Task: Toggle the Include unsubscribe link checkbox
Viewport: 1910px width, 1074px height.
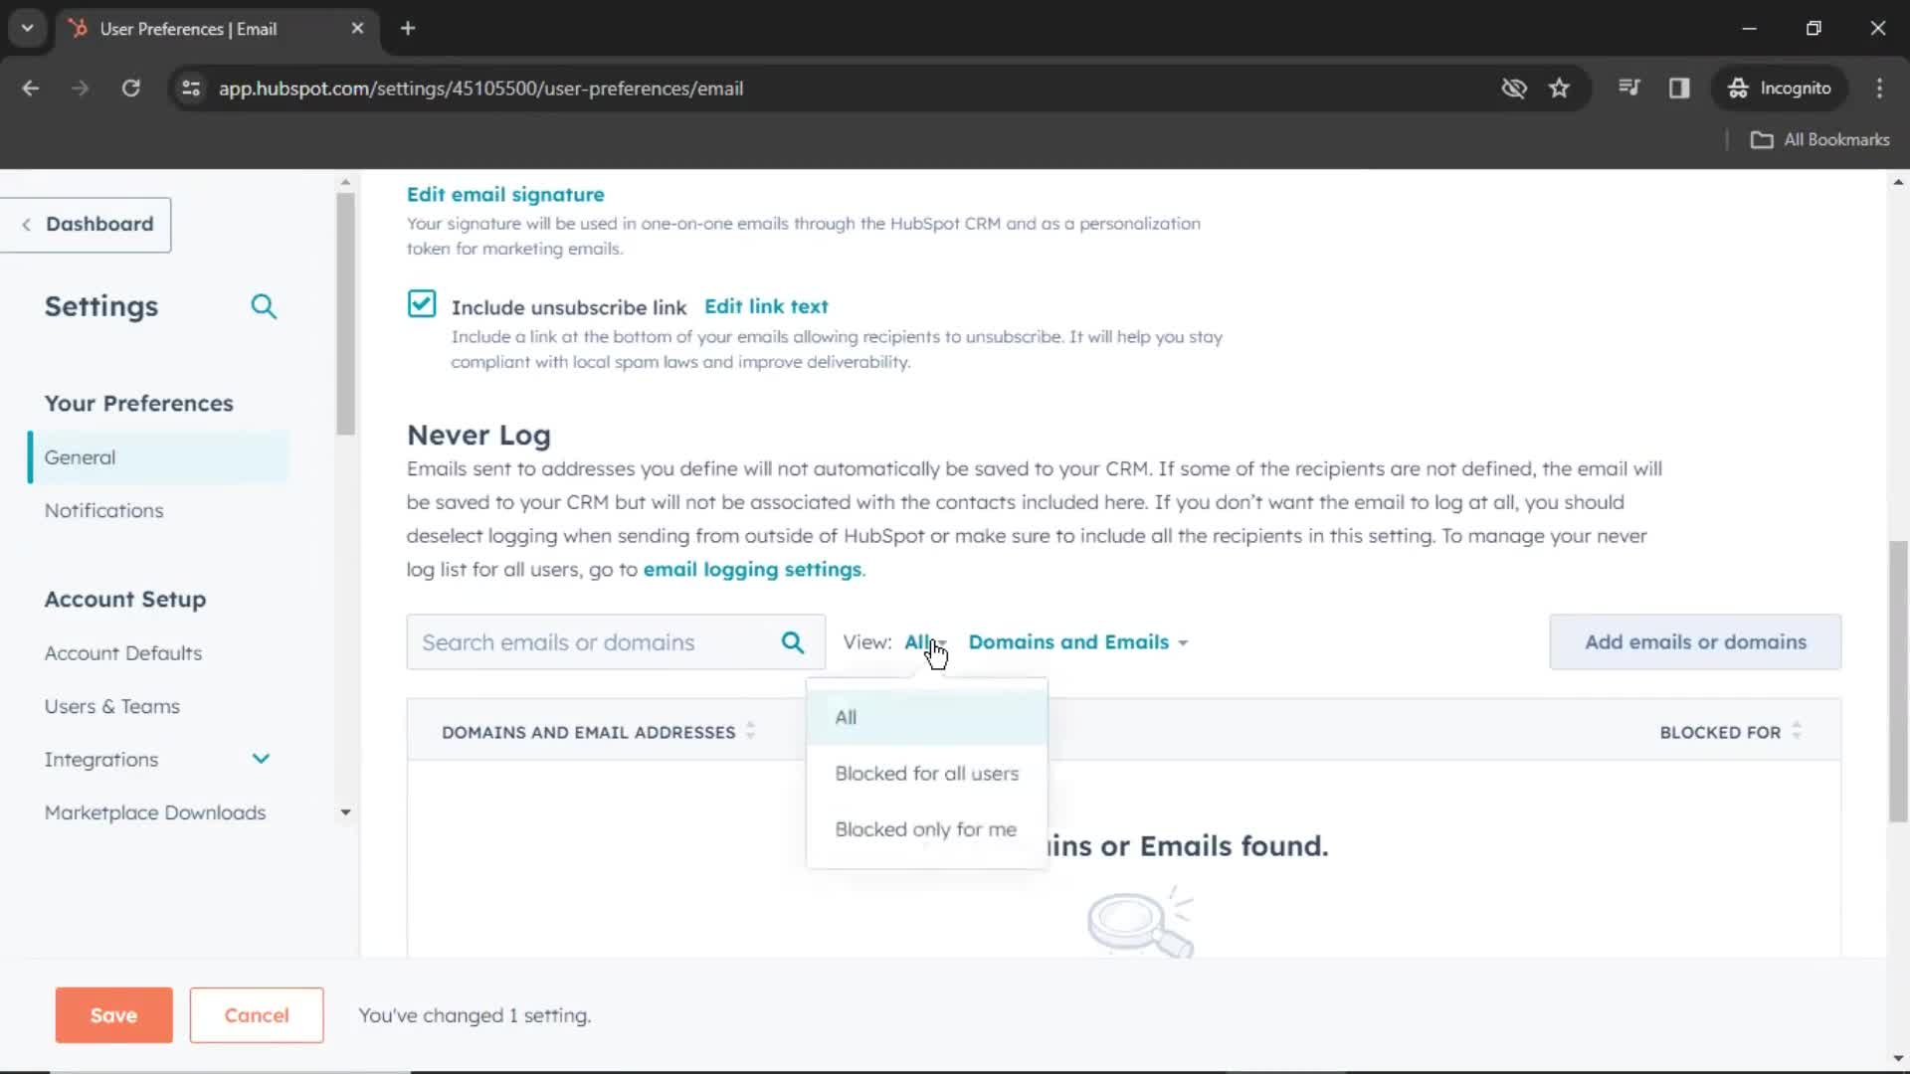Action: point(421,304)
